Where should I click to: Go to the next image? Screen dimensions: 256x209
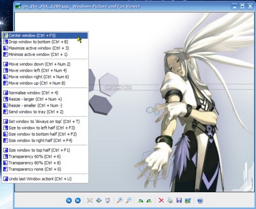coord(78,201)
